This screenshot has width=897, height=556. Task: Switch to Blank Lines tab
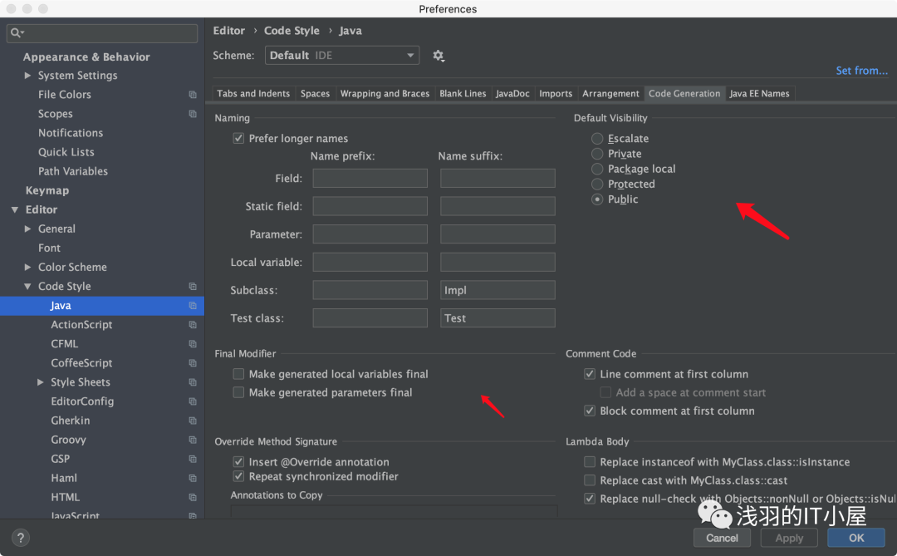point(463,93)
